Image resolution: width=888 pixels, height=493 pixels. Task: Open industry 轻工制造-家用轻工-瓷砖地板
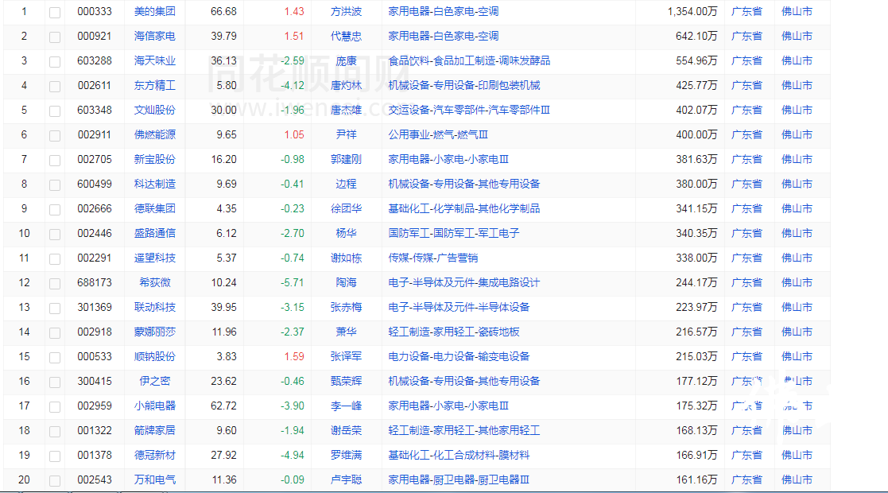tap(454, 332)
